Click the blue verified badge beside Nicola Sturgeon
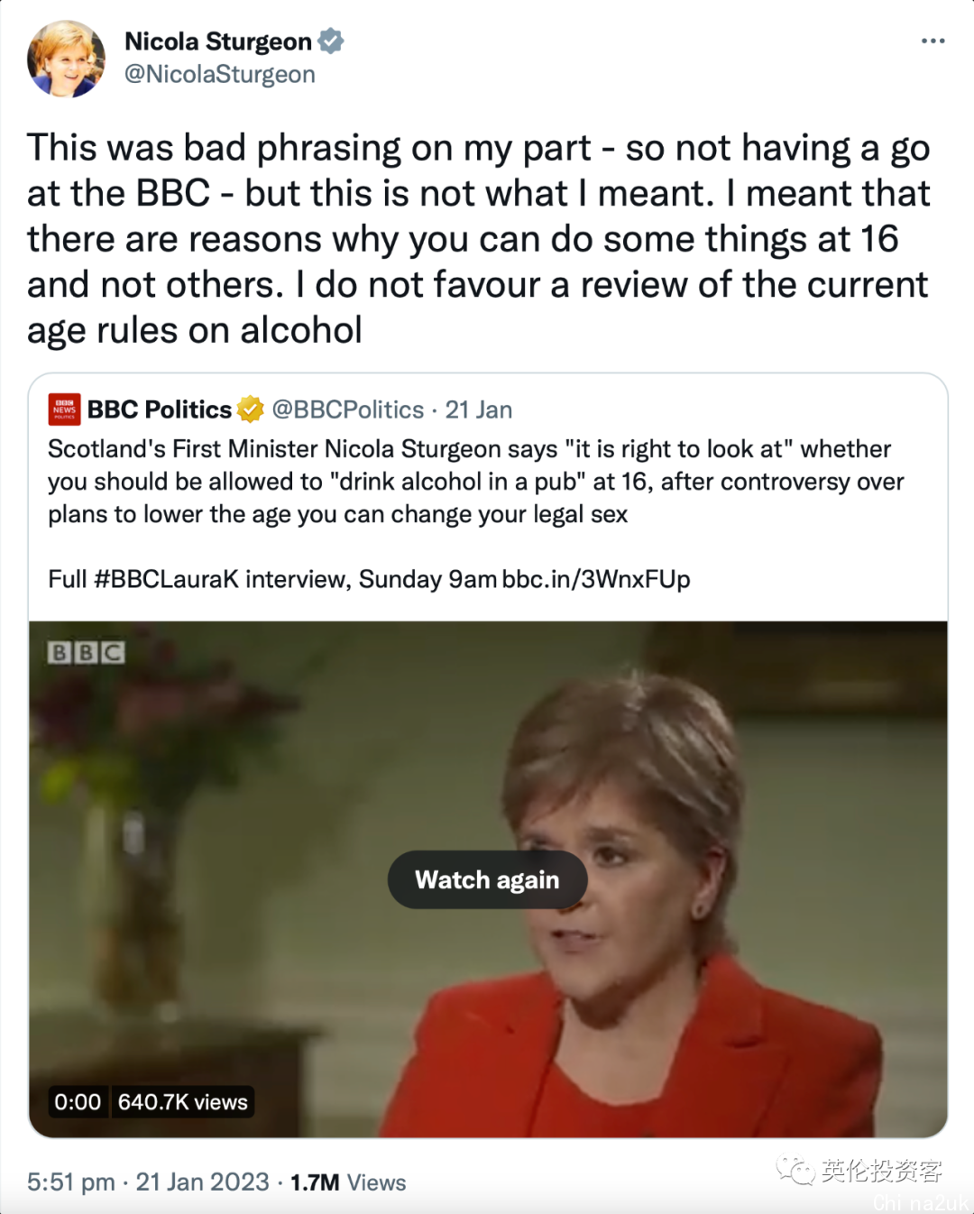The height and width of the screenshot is (1214, 974). click(331, 41)
